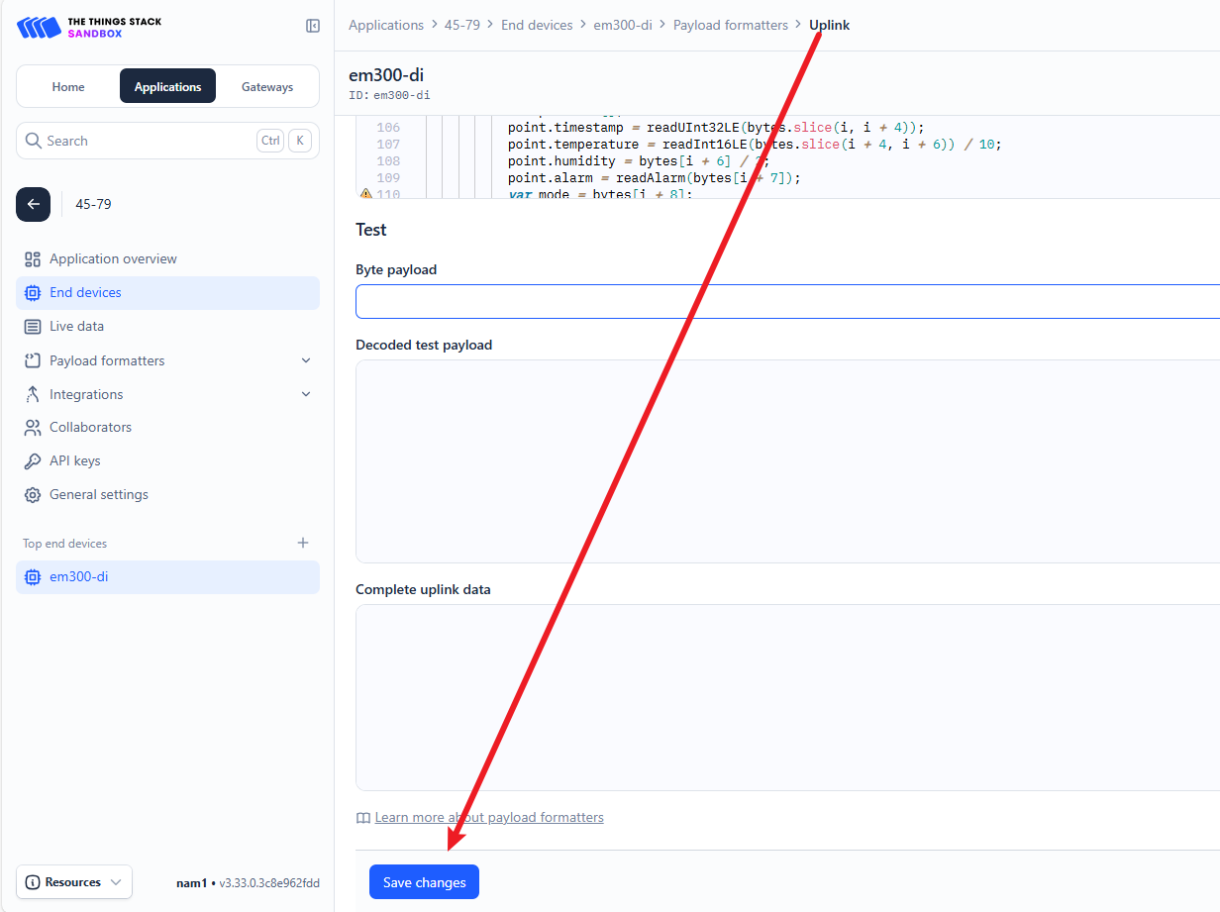This screenshot has width=1220, height=912.
Task: Go to Applications breadcrumb
Action: click(x=386, y=25)
